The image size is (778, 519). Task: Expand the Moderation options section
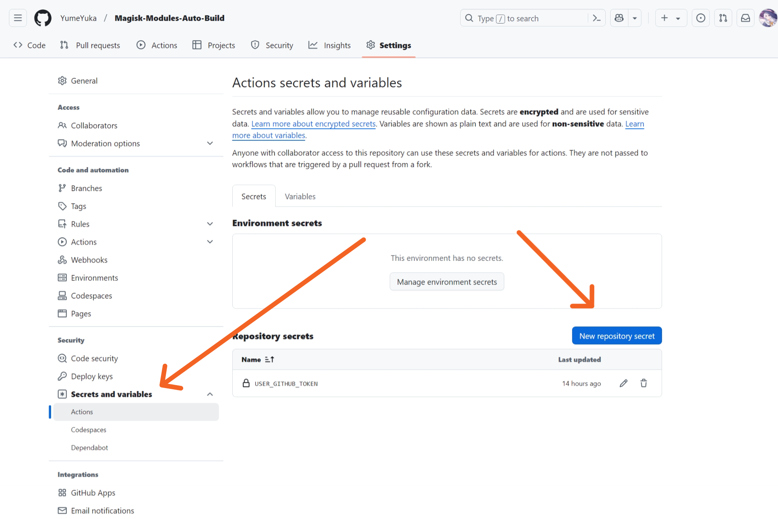pos(210,144)
